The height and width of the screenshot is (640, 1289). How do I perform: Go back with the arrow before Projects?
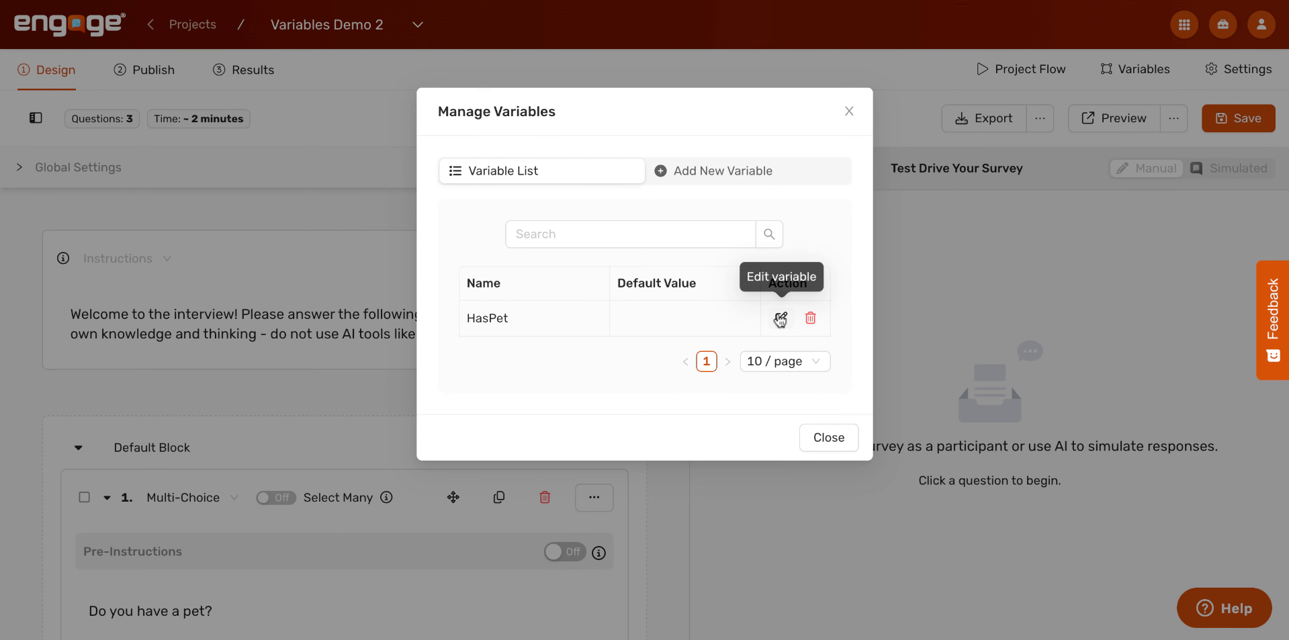point(151,25)
